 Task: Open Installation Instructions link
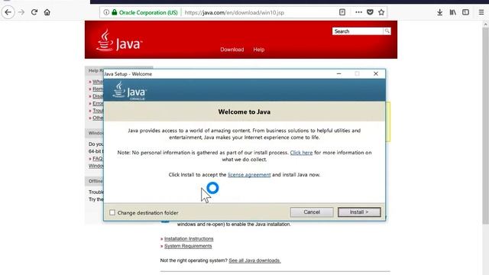189,239
